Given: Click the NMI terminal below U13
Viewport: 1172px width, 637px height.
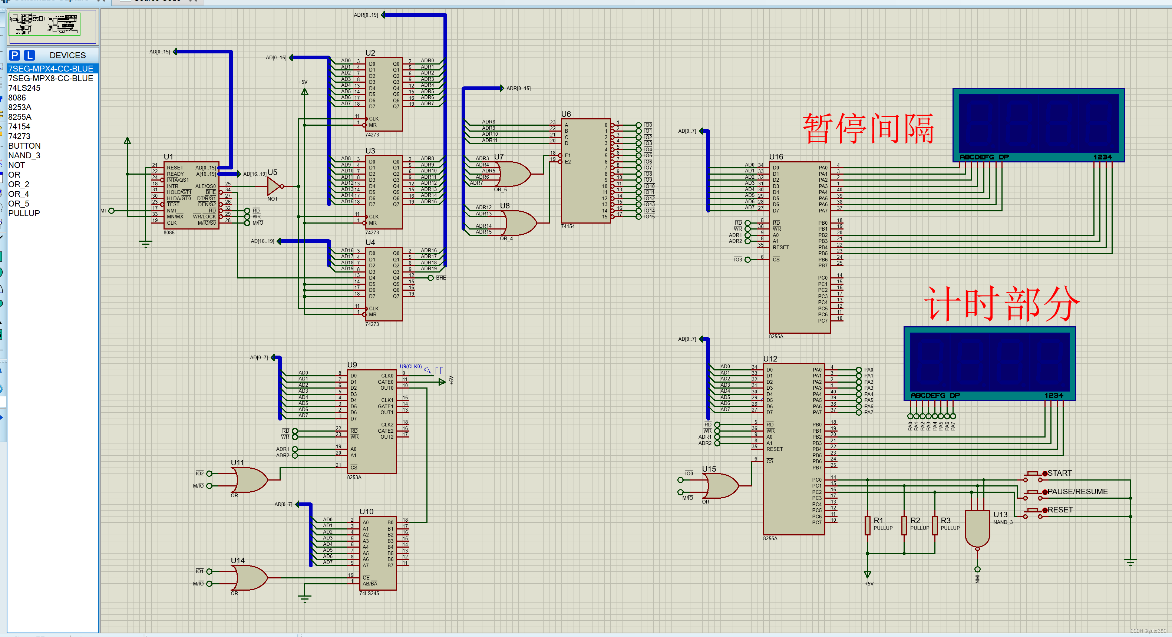Looking at the screenshot, I should [x=977, y=569].
